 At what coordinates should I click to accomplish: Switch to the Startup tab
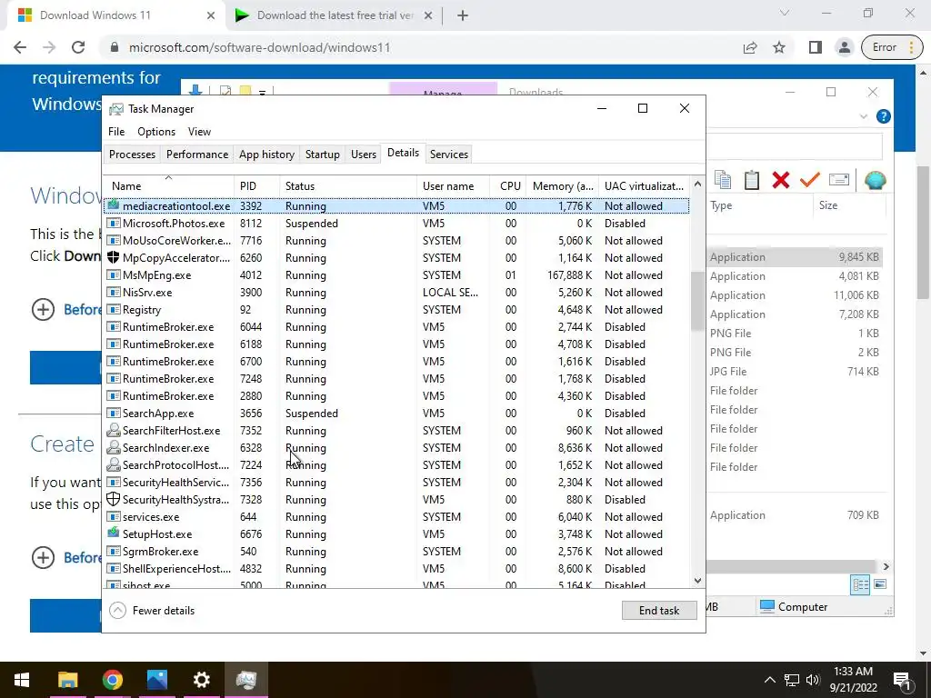coord(323,155)
